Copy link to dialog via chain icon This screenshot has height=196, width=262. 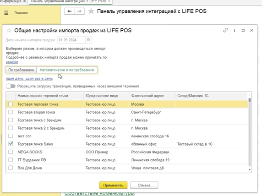click(225, 30)
